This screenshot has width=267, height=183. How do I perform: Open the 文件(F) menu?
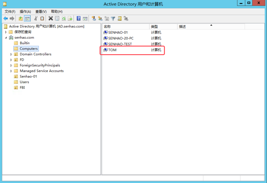(x=10, y=11)
